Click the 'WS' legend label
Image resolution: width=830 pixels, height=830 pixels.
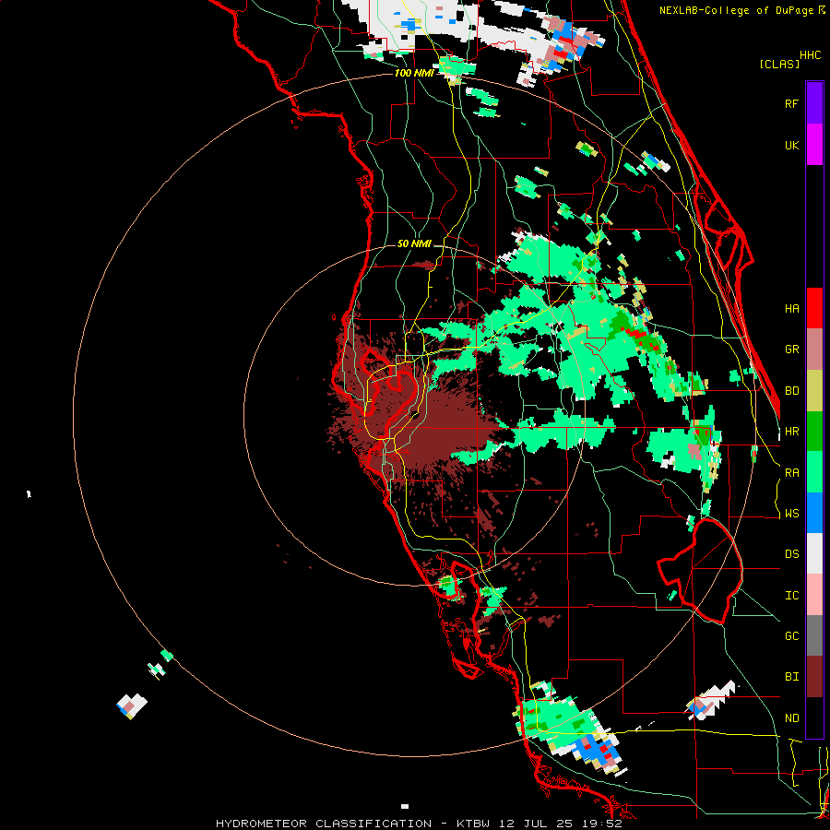click(x=791, y=514)
